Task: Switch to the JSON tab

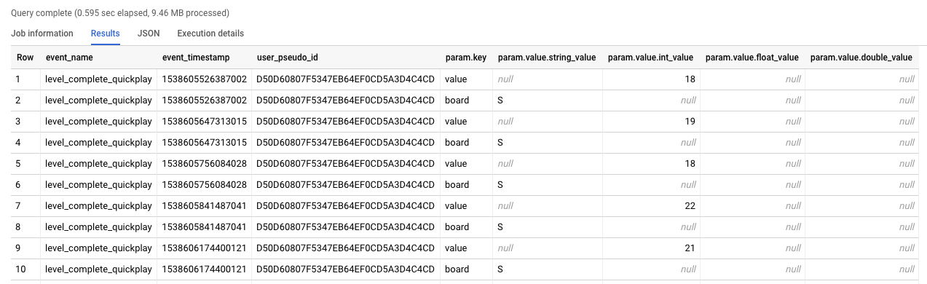Action: [149, 33]
